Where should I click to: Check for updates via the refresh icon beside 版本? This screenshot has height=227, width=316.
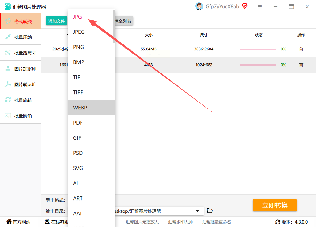pos(278,222)
